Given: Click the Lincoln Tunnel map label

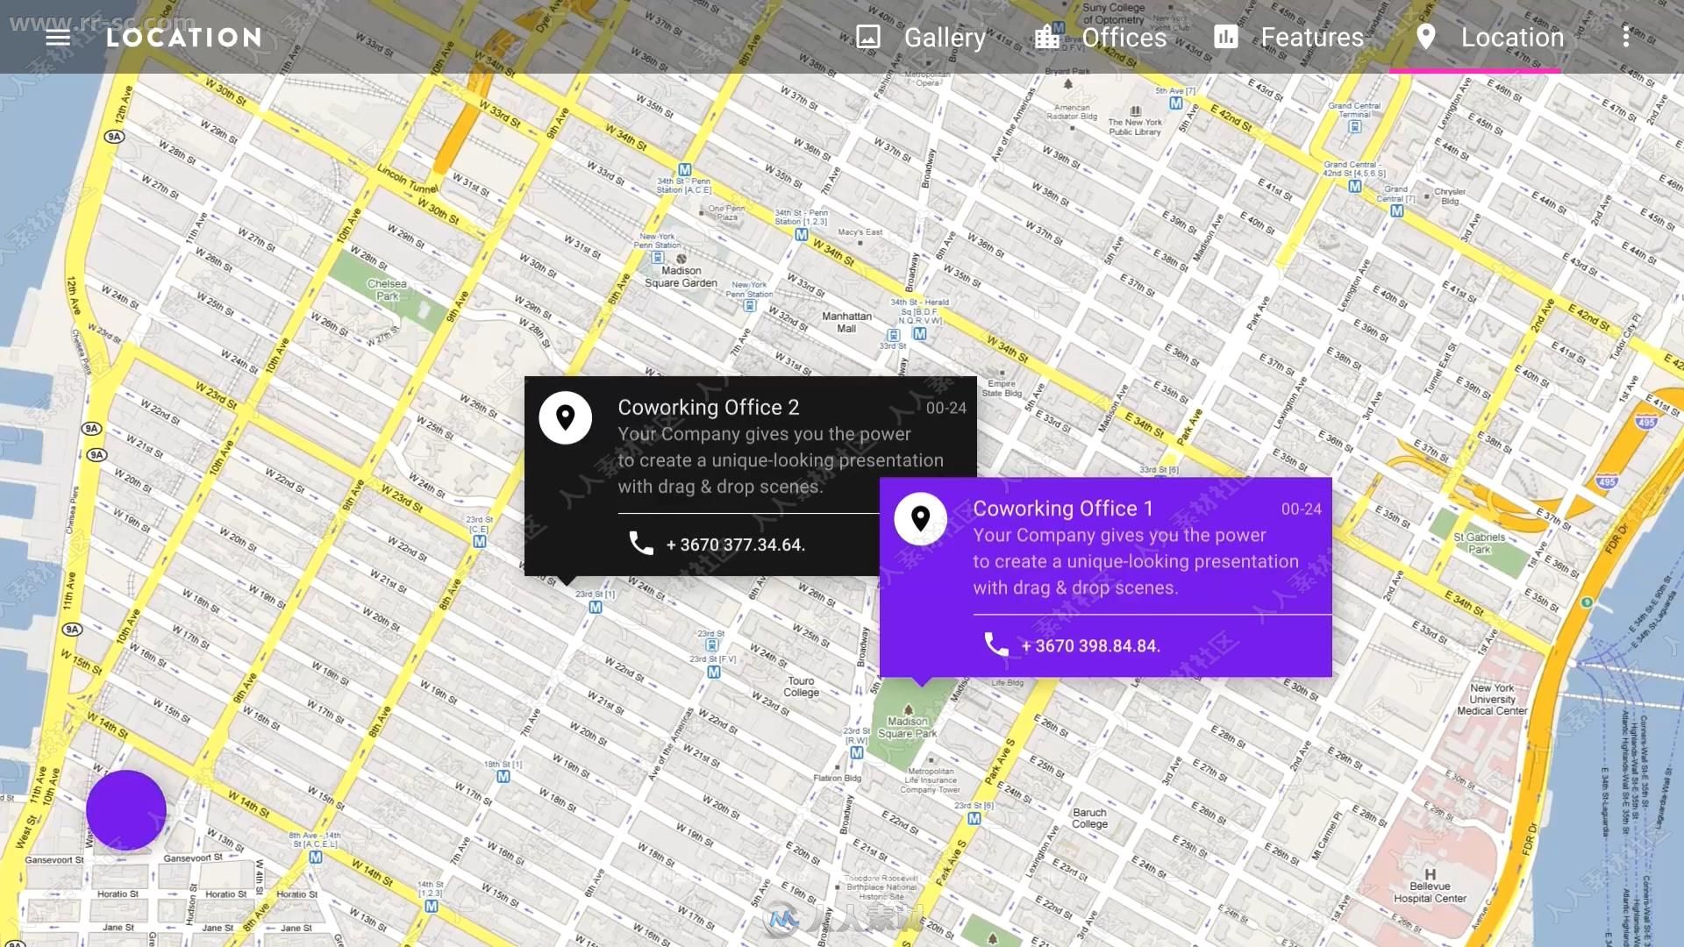Looking at the screenshot, I should click(407, 178).
